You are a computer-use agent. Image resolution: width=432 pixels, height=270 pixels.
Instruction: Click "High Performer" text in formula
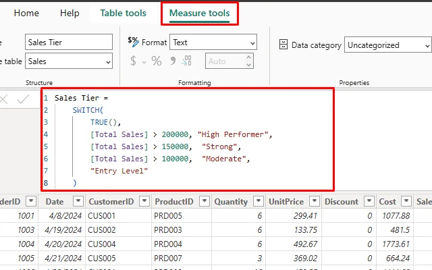click(232, 134)
